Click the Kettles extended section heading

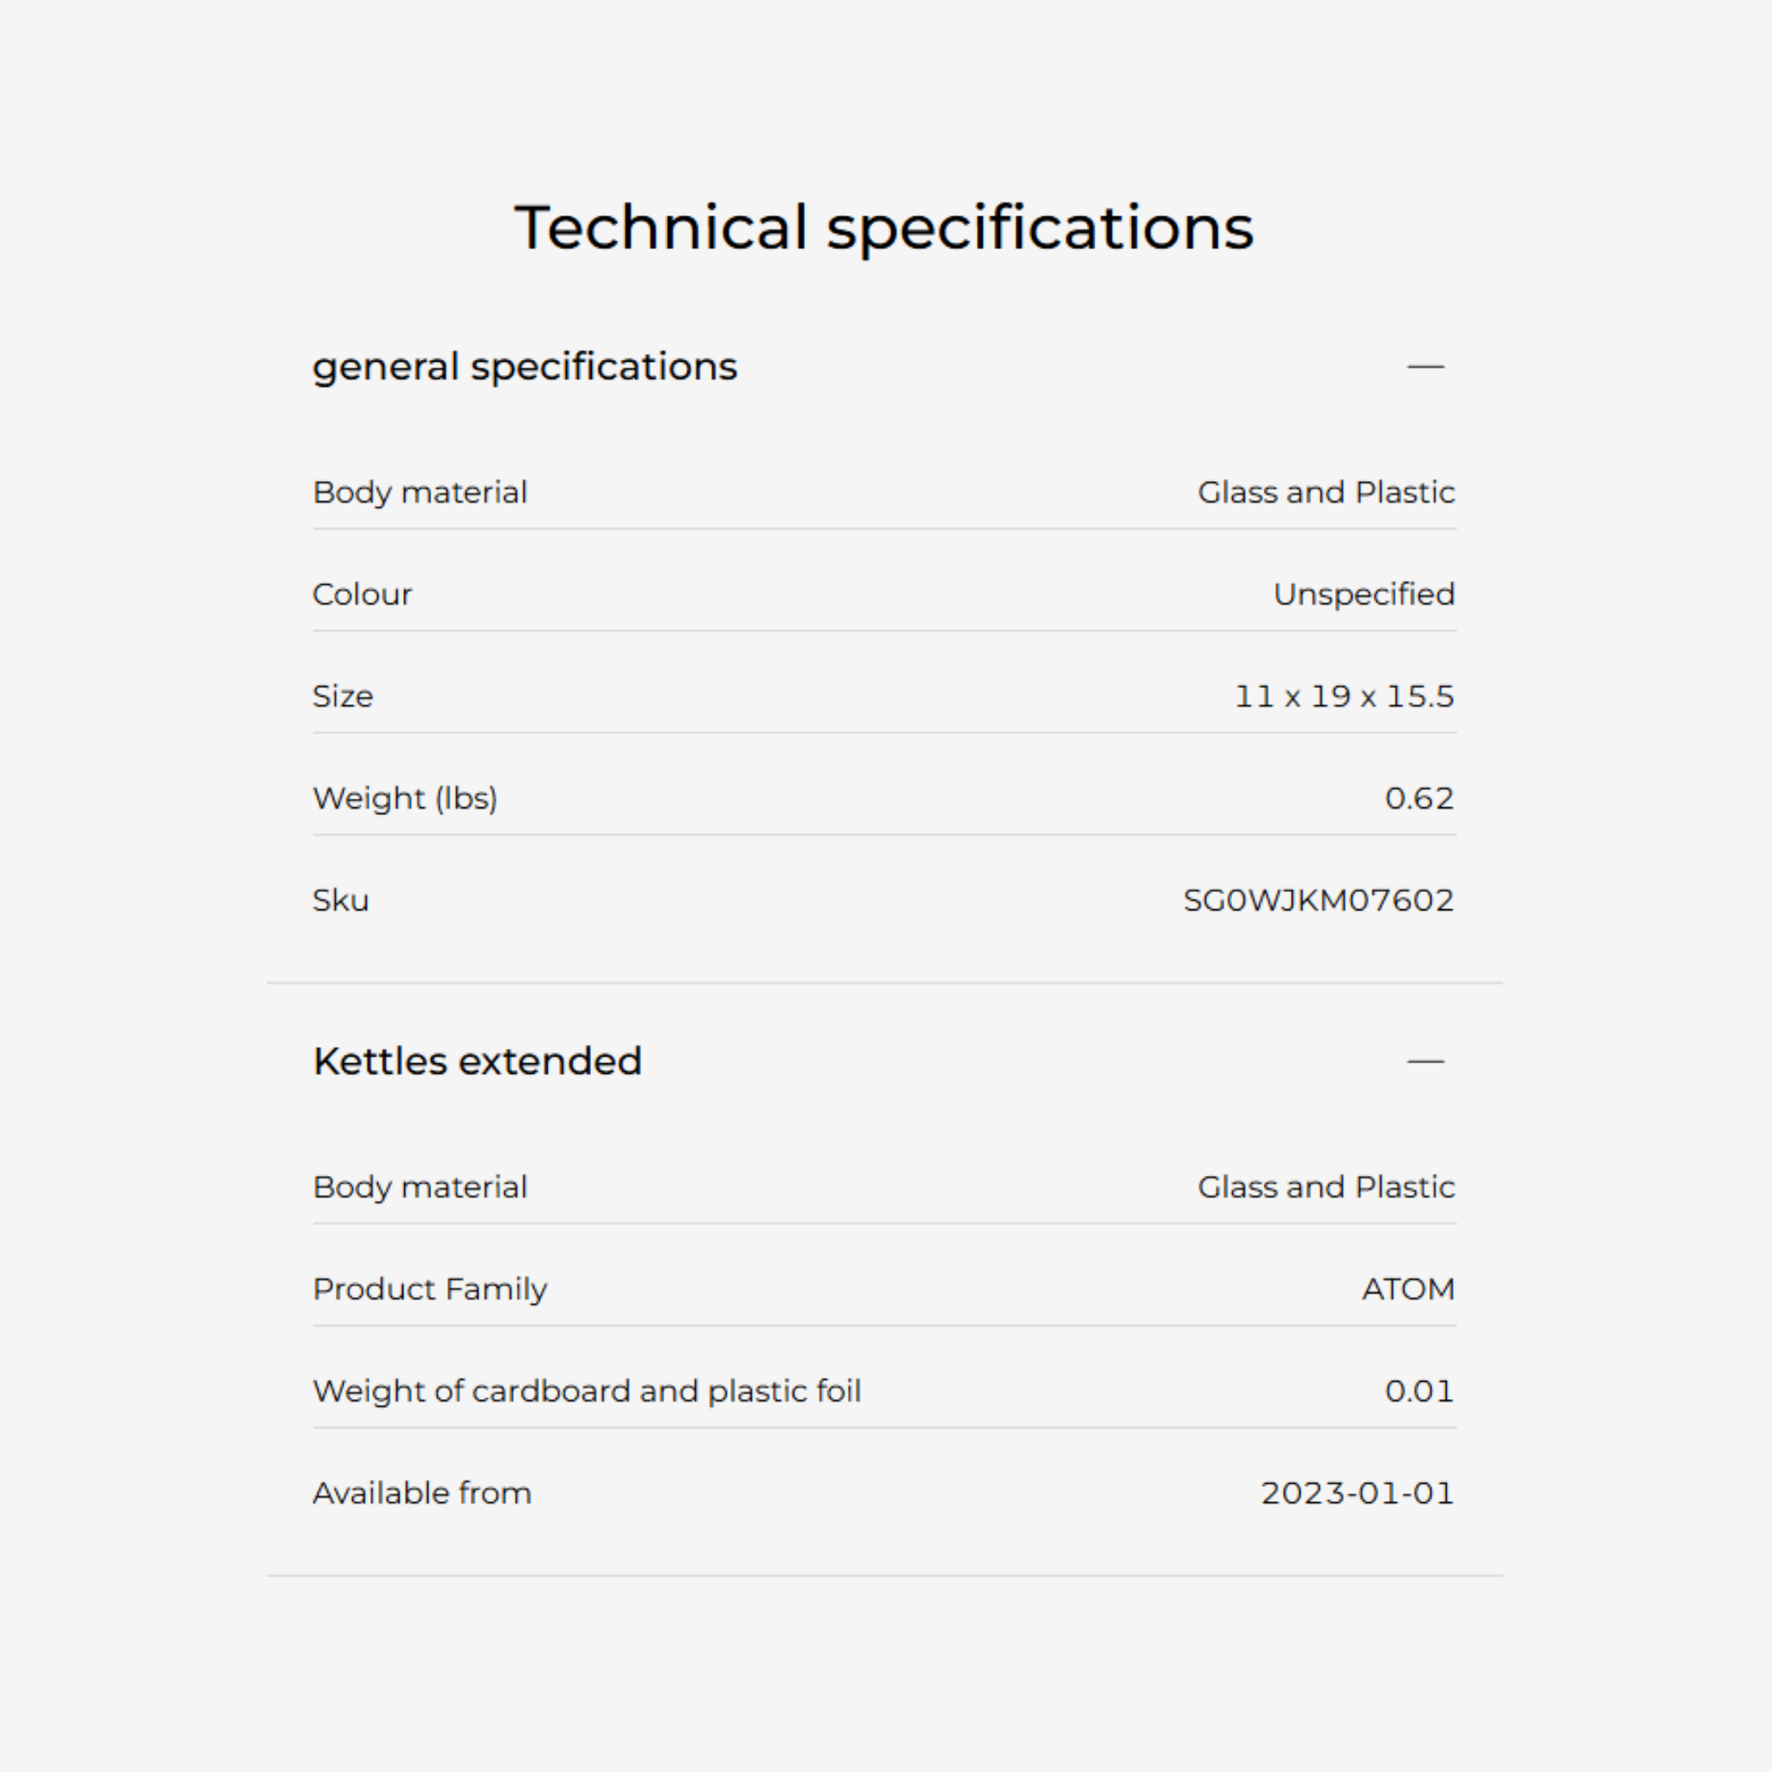(x=477, y=1061)
